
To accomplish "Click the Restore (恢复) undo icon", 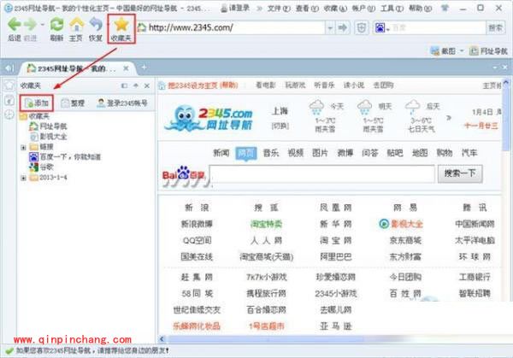I will (x=96, y=25).
